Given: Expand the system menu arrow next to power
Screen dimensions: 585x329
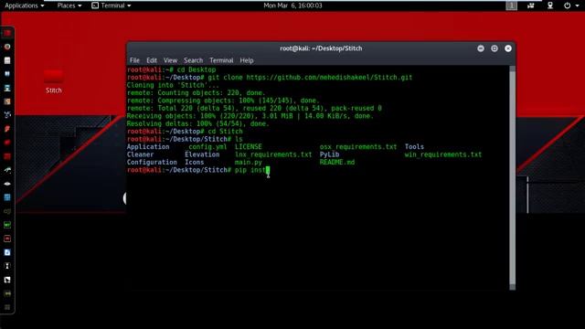Looking at the screenshot, I should 577,6.
